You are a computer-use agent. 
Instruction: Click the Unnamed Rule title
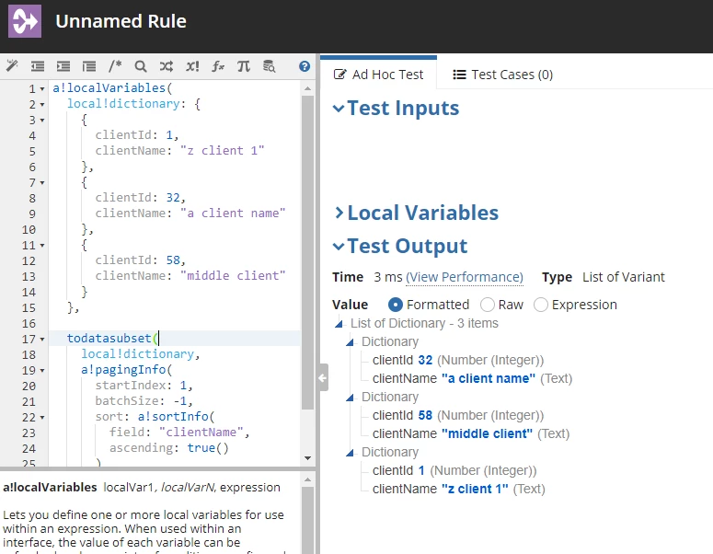(x=121, y=21)
